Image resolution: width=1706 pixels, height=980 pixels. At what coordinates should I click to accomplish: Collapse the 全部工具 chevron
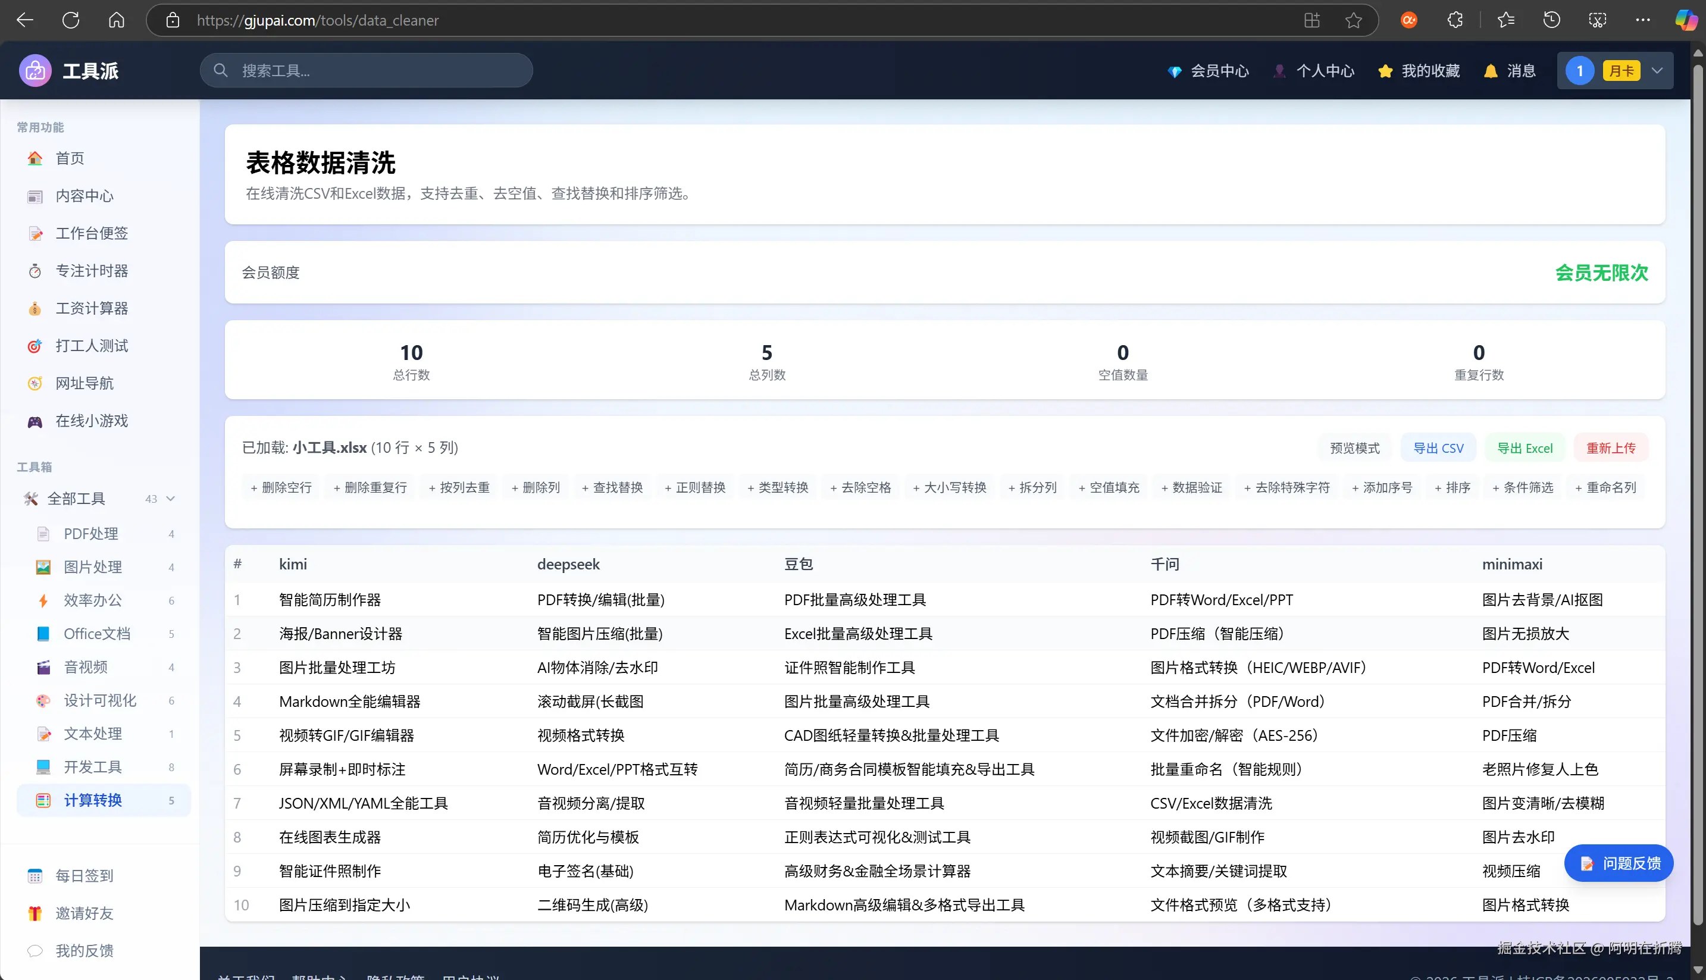coord(171,499)
